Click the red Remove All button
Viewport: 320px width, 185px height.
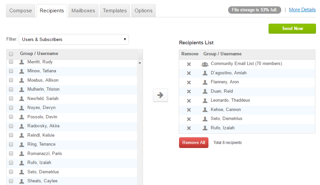(194, 143)
